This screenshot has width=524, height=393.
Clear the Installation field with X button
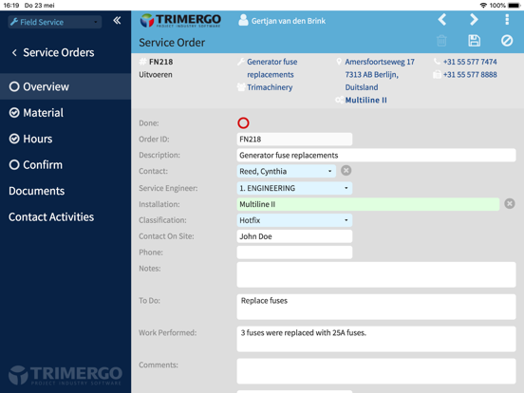510,203
